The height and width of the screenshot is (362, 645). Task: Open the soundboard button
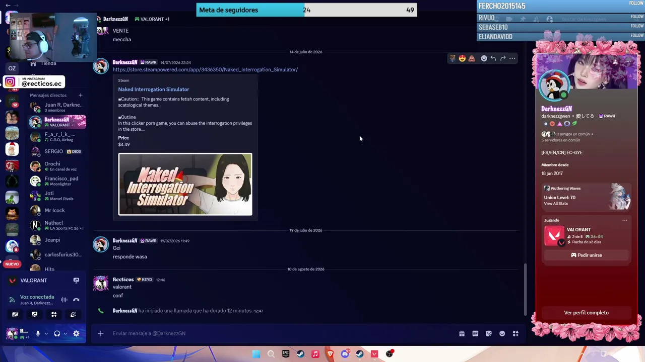73,314
